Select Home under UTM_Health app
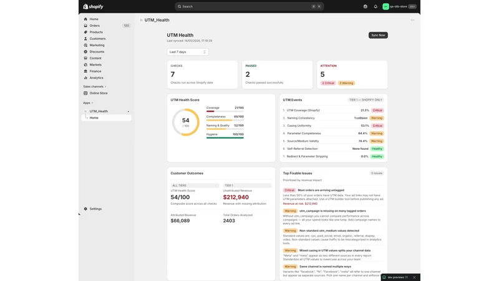This screenshot has height=281, width=499. (107, 118)
